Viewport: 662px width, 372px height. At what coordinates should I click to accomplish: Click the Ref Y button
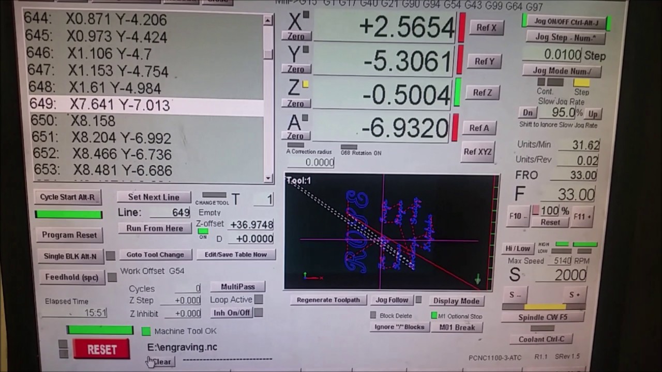coord(485,61)
